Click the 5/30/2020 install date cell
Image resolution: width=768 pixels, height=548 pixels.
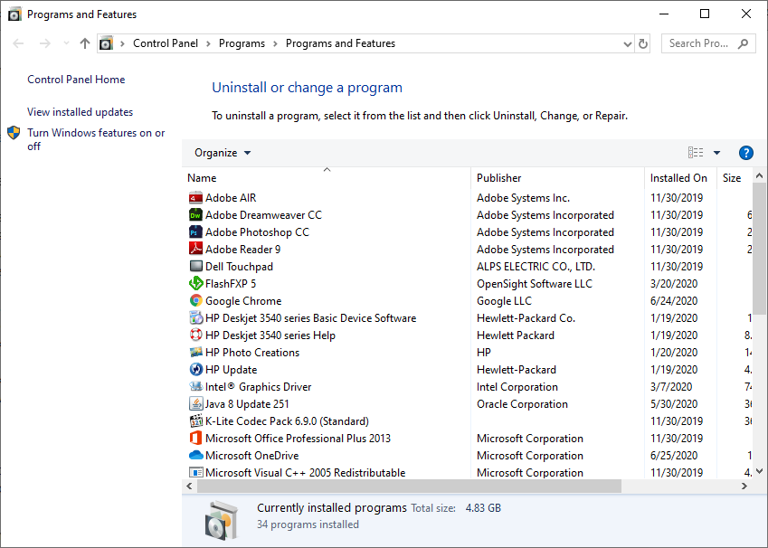674,404
